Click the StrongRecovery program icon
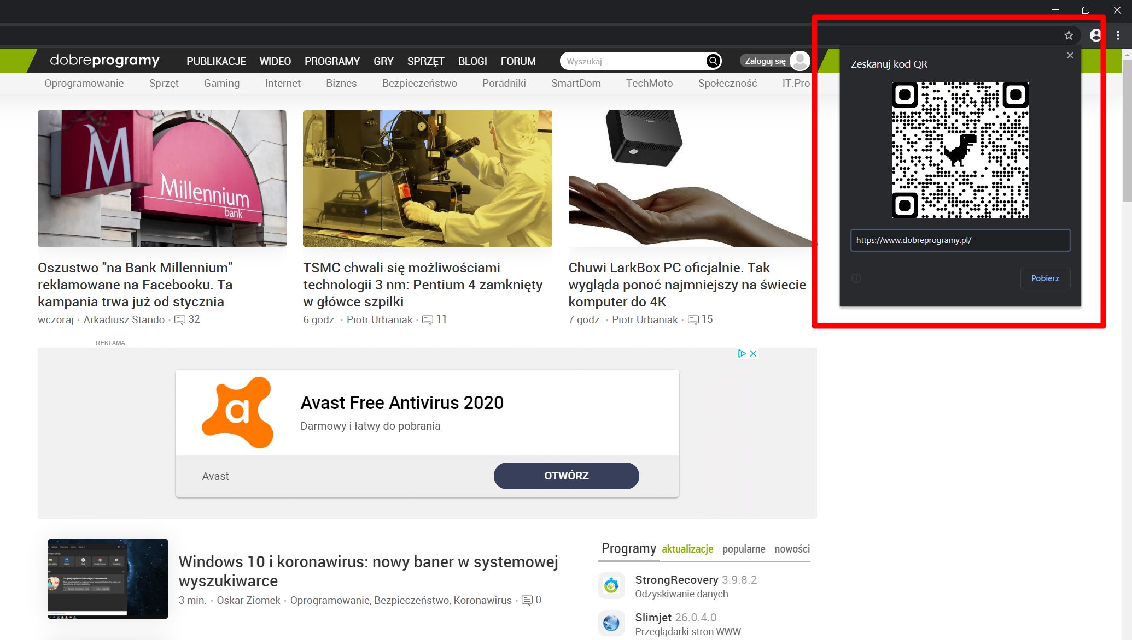This screenshot has width=1132, height=640. [x=611, y=586]
